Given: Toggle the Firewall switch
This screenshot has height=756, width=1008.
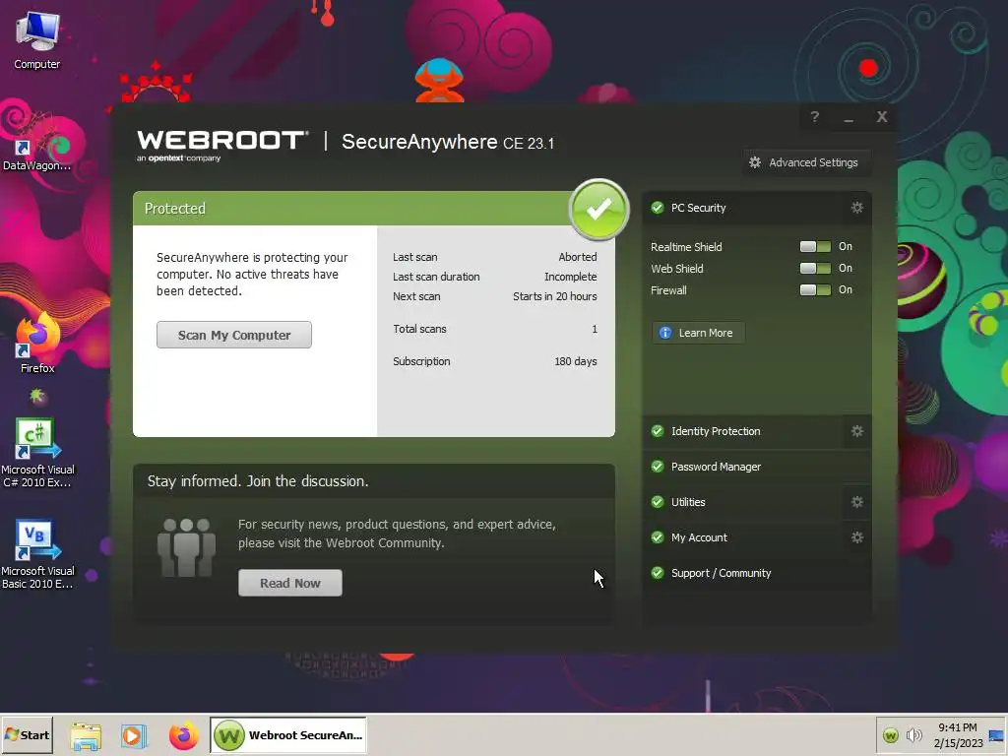Looking at the screenshot, I should pyautogui.click(x=815, y=290).
